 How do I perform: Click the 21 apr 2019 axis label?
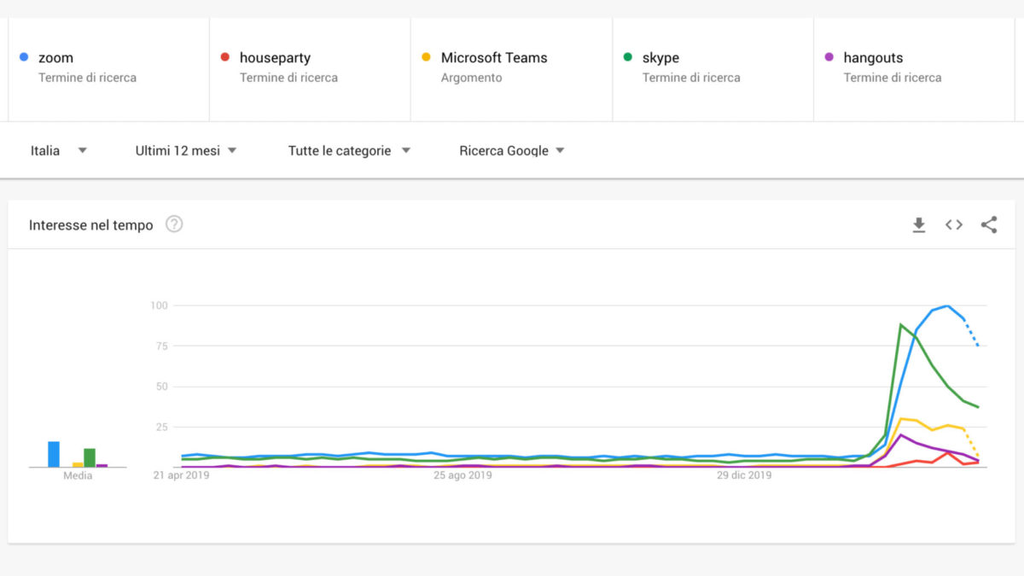181,475
